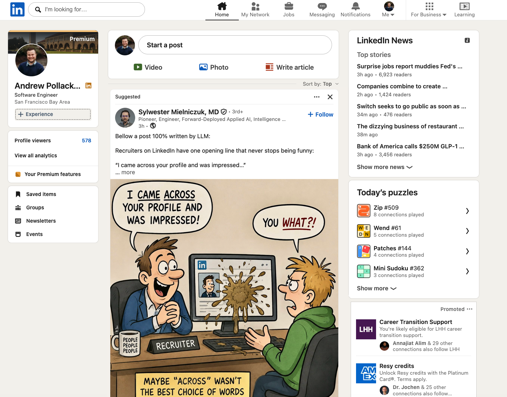Expand the Me profile menu
This screenshot has width=507, height=397.
click(x=388, y=10)
